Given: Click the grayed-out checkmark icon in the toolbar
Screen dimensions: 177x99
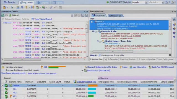Looking at the screenshot, I should (55, 7).
